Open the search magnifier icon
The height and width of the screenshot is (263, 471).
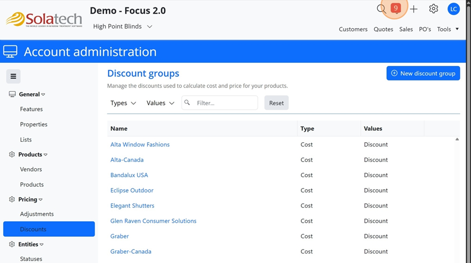pos(382,9)
